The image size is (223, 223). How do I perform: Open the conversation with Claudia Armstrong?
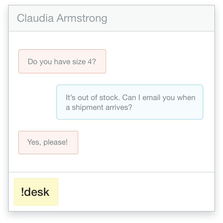pyautogui.click(x=63, y=18)
